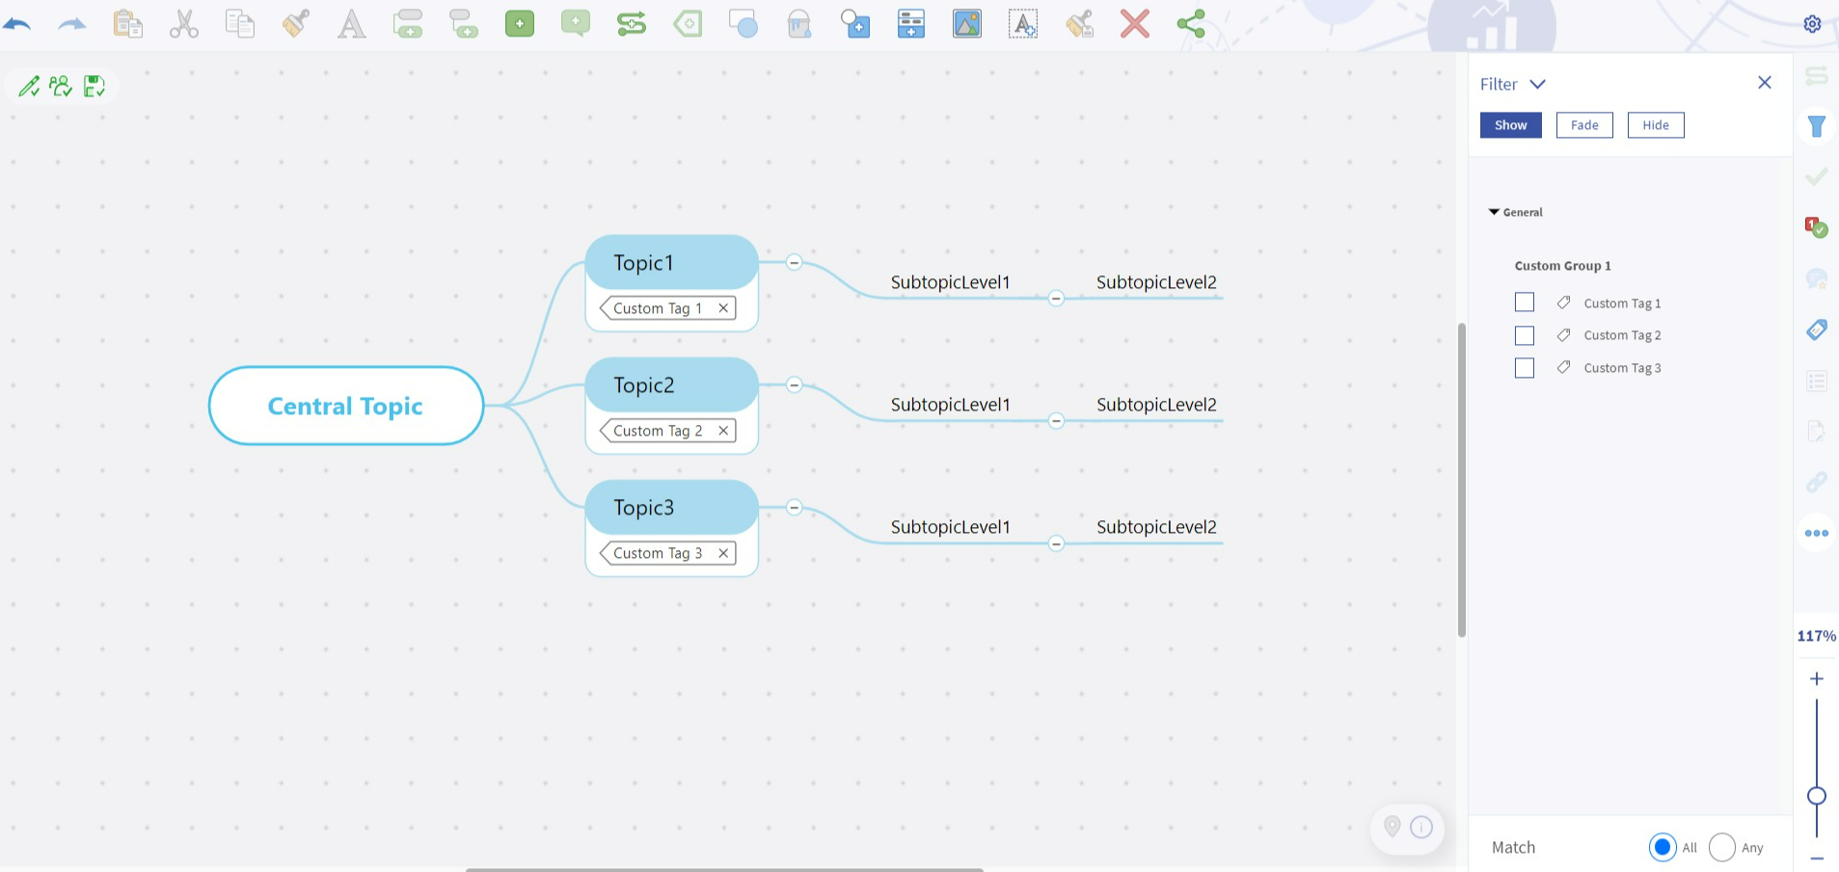Click the Insert Image icon
The width and height of the screenshot is (1839, 872).
pyautogui.click(x=966, y=24)
